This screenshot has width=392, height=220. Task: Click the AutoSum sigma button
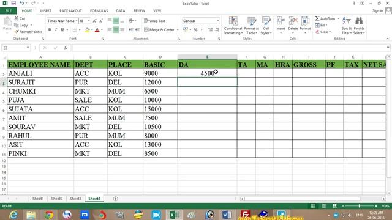tap(325, 18)
